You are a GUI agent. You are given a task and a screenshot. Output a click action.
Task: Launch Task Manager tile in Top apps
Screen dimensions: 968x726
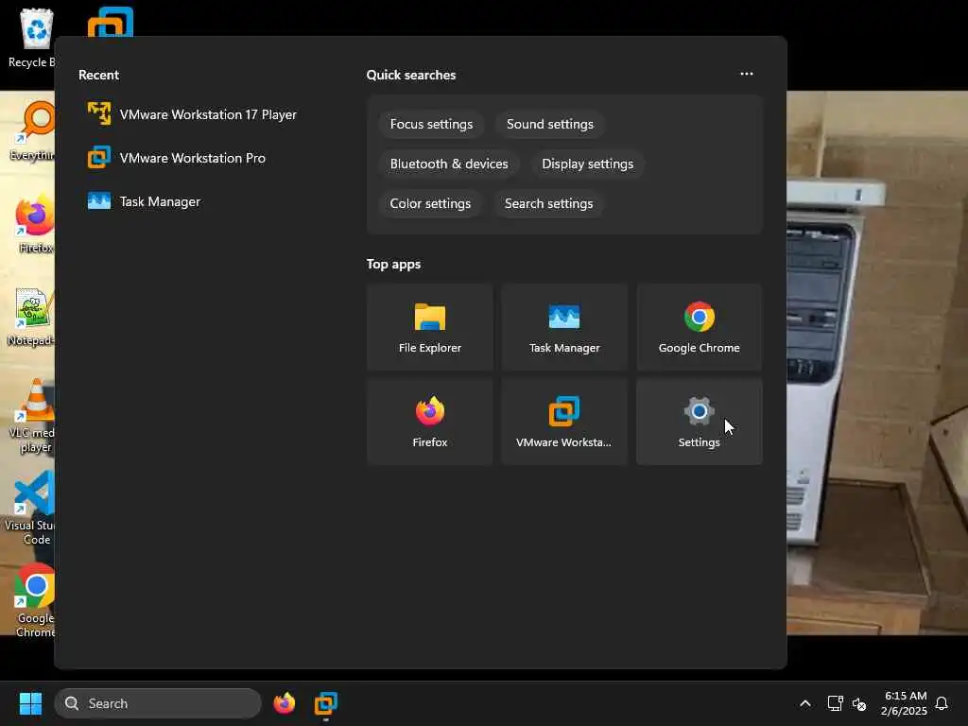[x=564, y=327]
